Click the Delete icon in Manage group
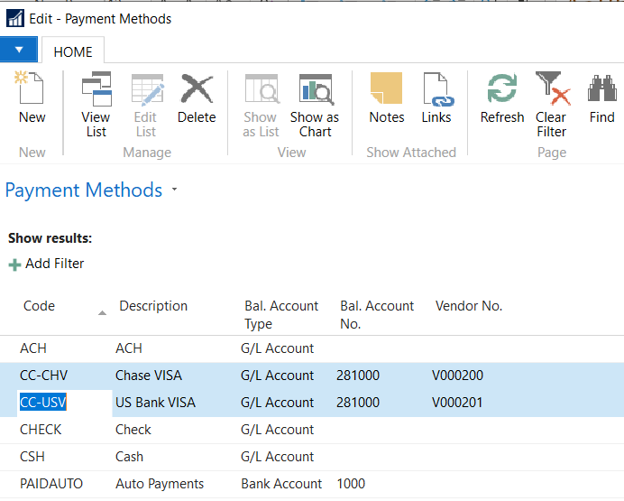624x501 pixels. tap(196, 91)
